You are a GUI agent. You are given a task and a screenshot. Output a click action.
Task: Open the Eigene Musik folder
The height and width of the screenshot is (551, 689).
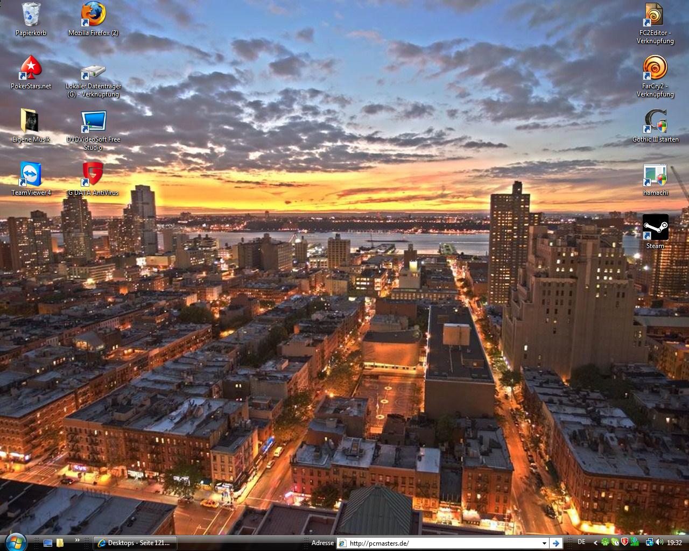[x=31, y=122]
